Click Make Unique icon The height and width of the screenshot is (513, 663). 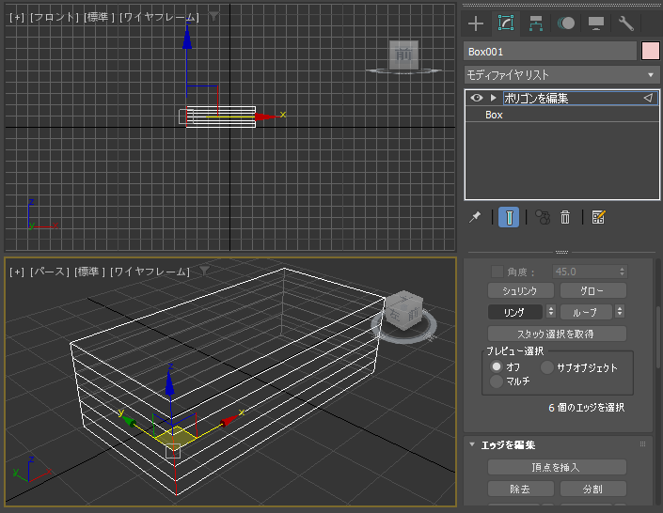pyautogui.click(x=543, y=217)
